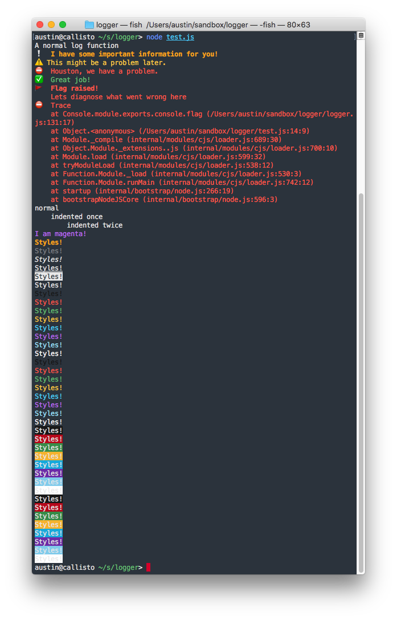Click the trace line 'at tryModuleLoad'
This screenshot has width=397, height=620.
point(162,165)
